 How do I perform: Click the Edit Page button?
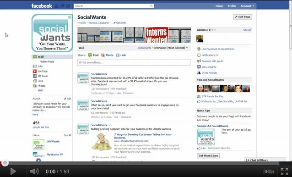pos(243,17)
